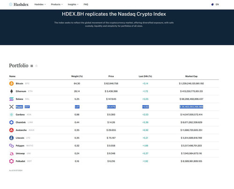Image resolution: width=234 pixels, height=189 pixels.
Task: Click the Polygon coin icon
Action: pyautogui.click(x=11, y=146)
